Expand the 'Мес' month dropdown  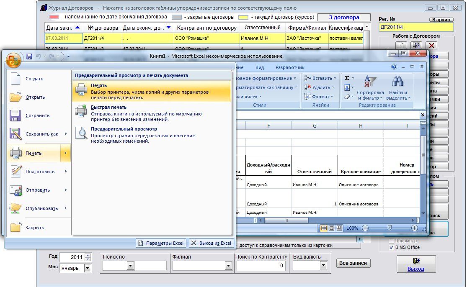pos(88,268)
